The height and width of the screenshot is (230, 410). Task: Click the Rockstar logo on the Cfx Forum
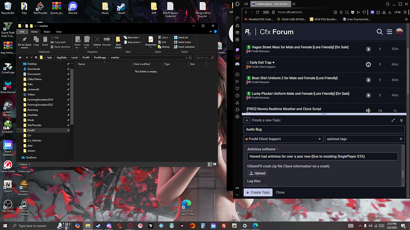248,32
